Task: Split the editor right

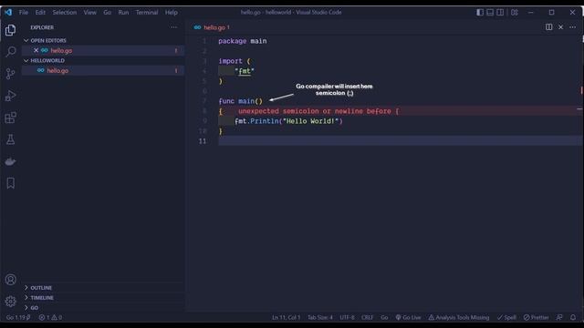Action: coord(549,27)
